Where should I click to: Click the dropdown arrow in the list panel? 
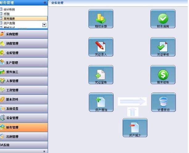[44, 25]
